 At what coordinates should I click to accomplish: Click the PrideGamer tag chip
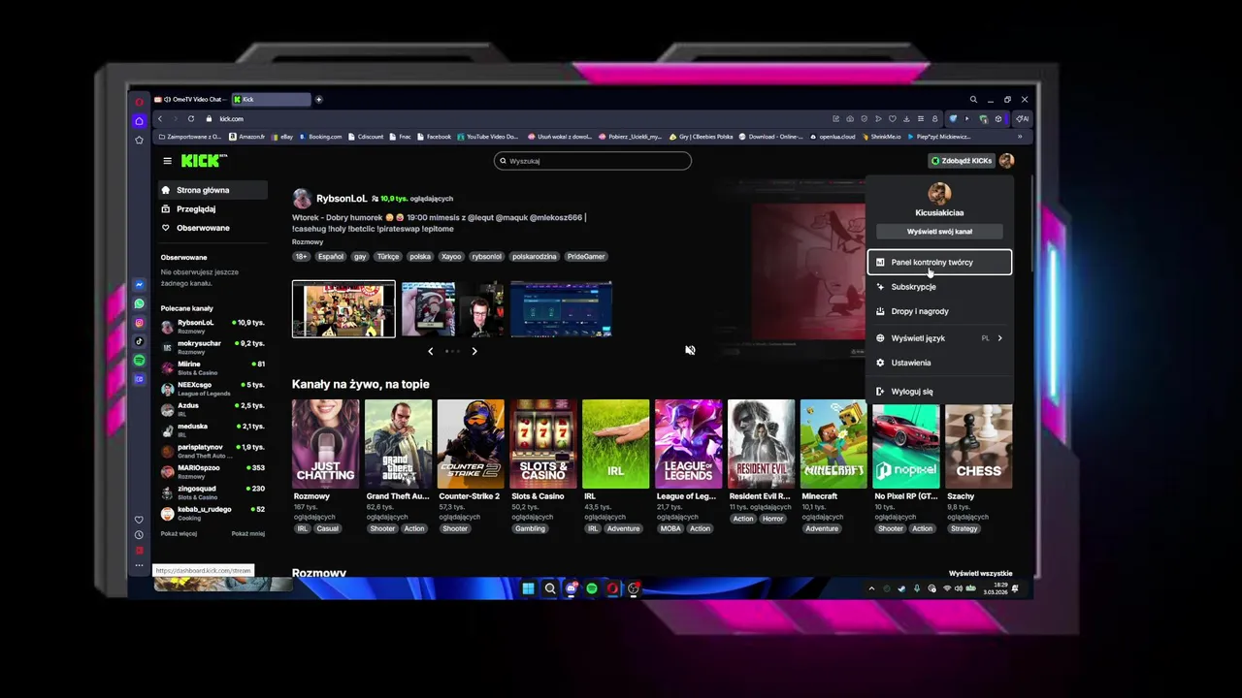586,257
